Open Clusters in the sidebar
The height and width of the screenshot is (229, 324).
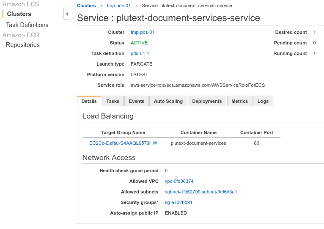[x=19, y=14]
